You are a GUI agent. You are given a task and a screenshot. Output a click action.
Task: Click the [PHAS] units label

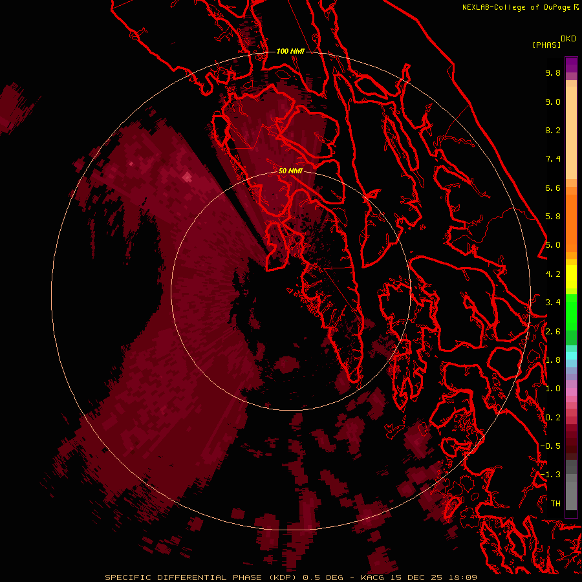546,45
